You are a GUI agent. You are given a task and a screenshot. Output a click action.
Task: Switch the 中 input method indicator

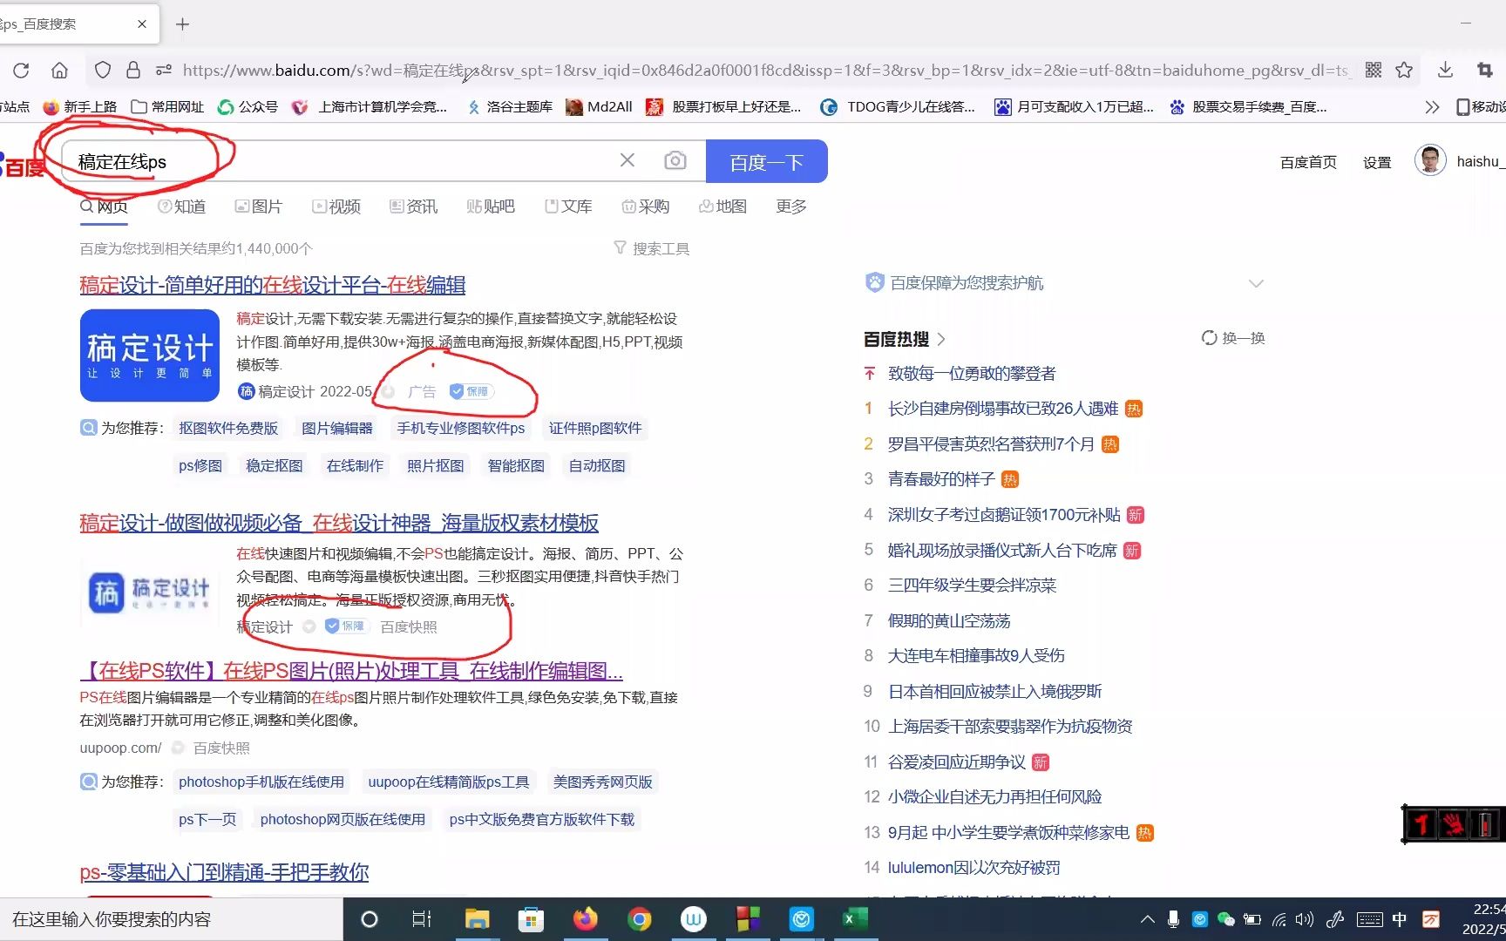(x=1400, y=919)
